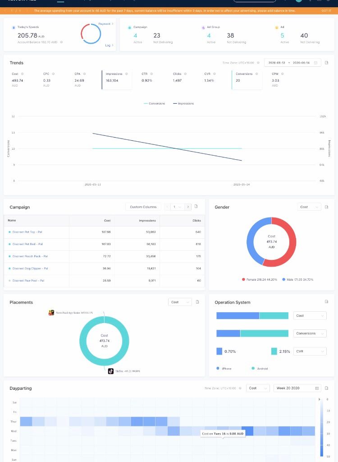Open the Log link
This screenshot has height=462, width=338.
pos(109,46)
